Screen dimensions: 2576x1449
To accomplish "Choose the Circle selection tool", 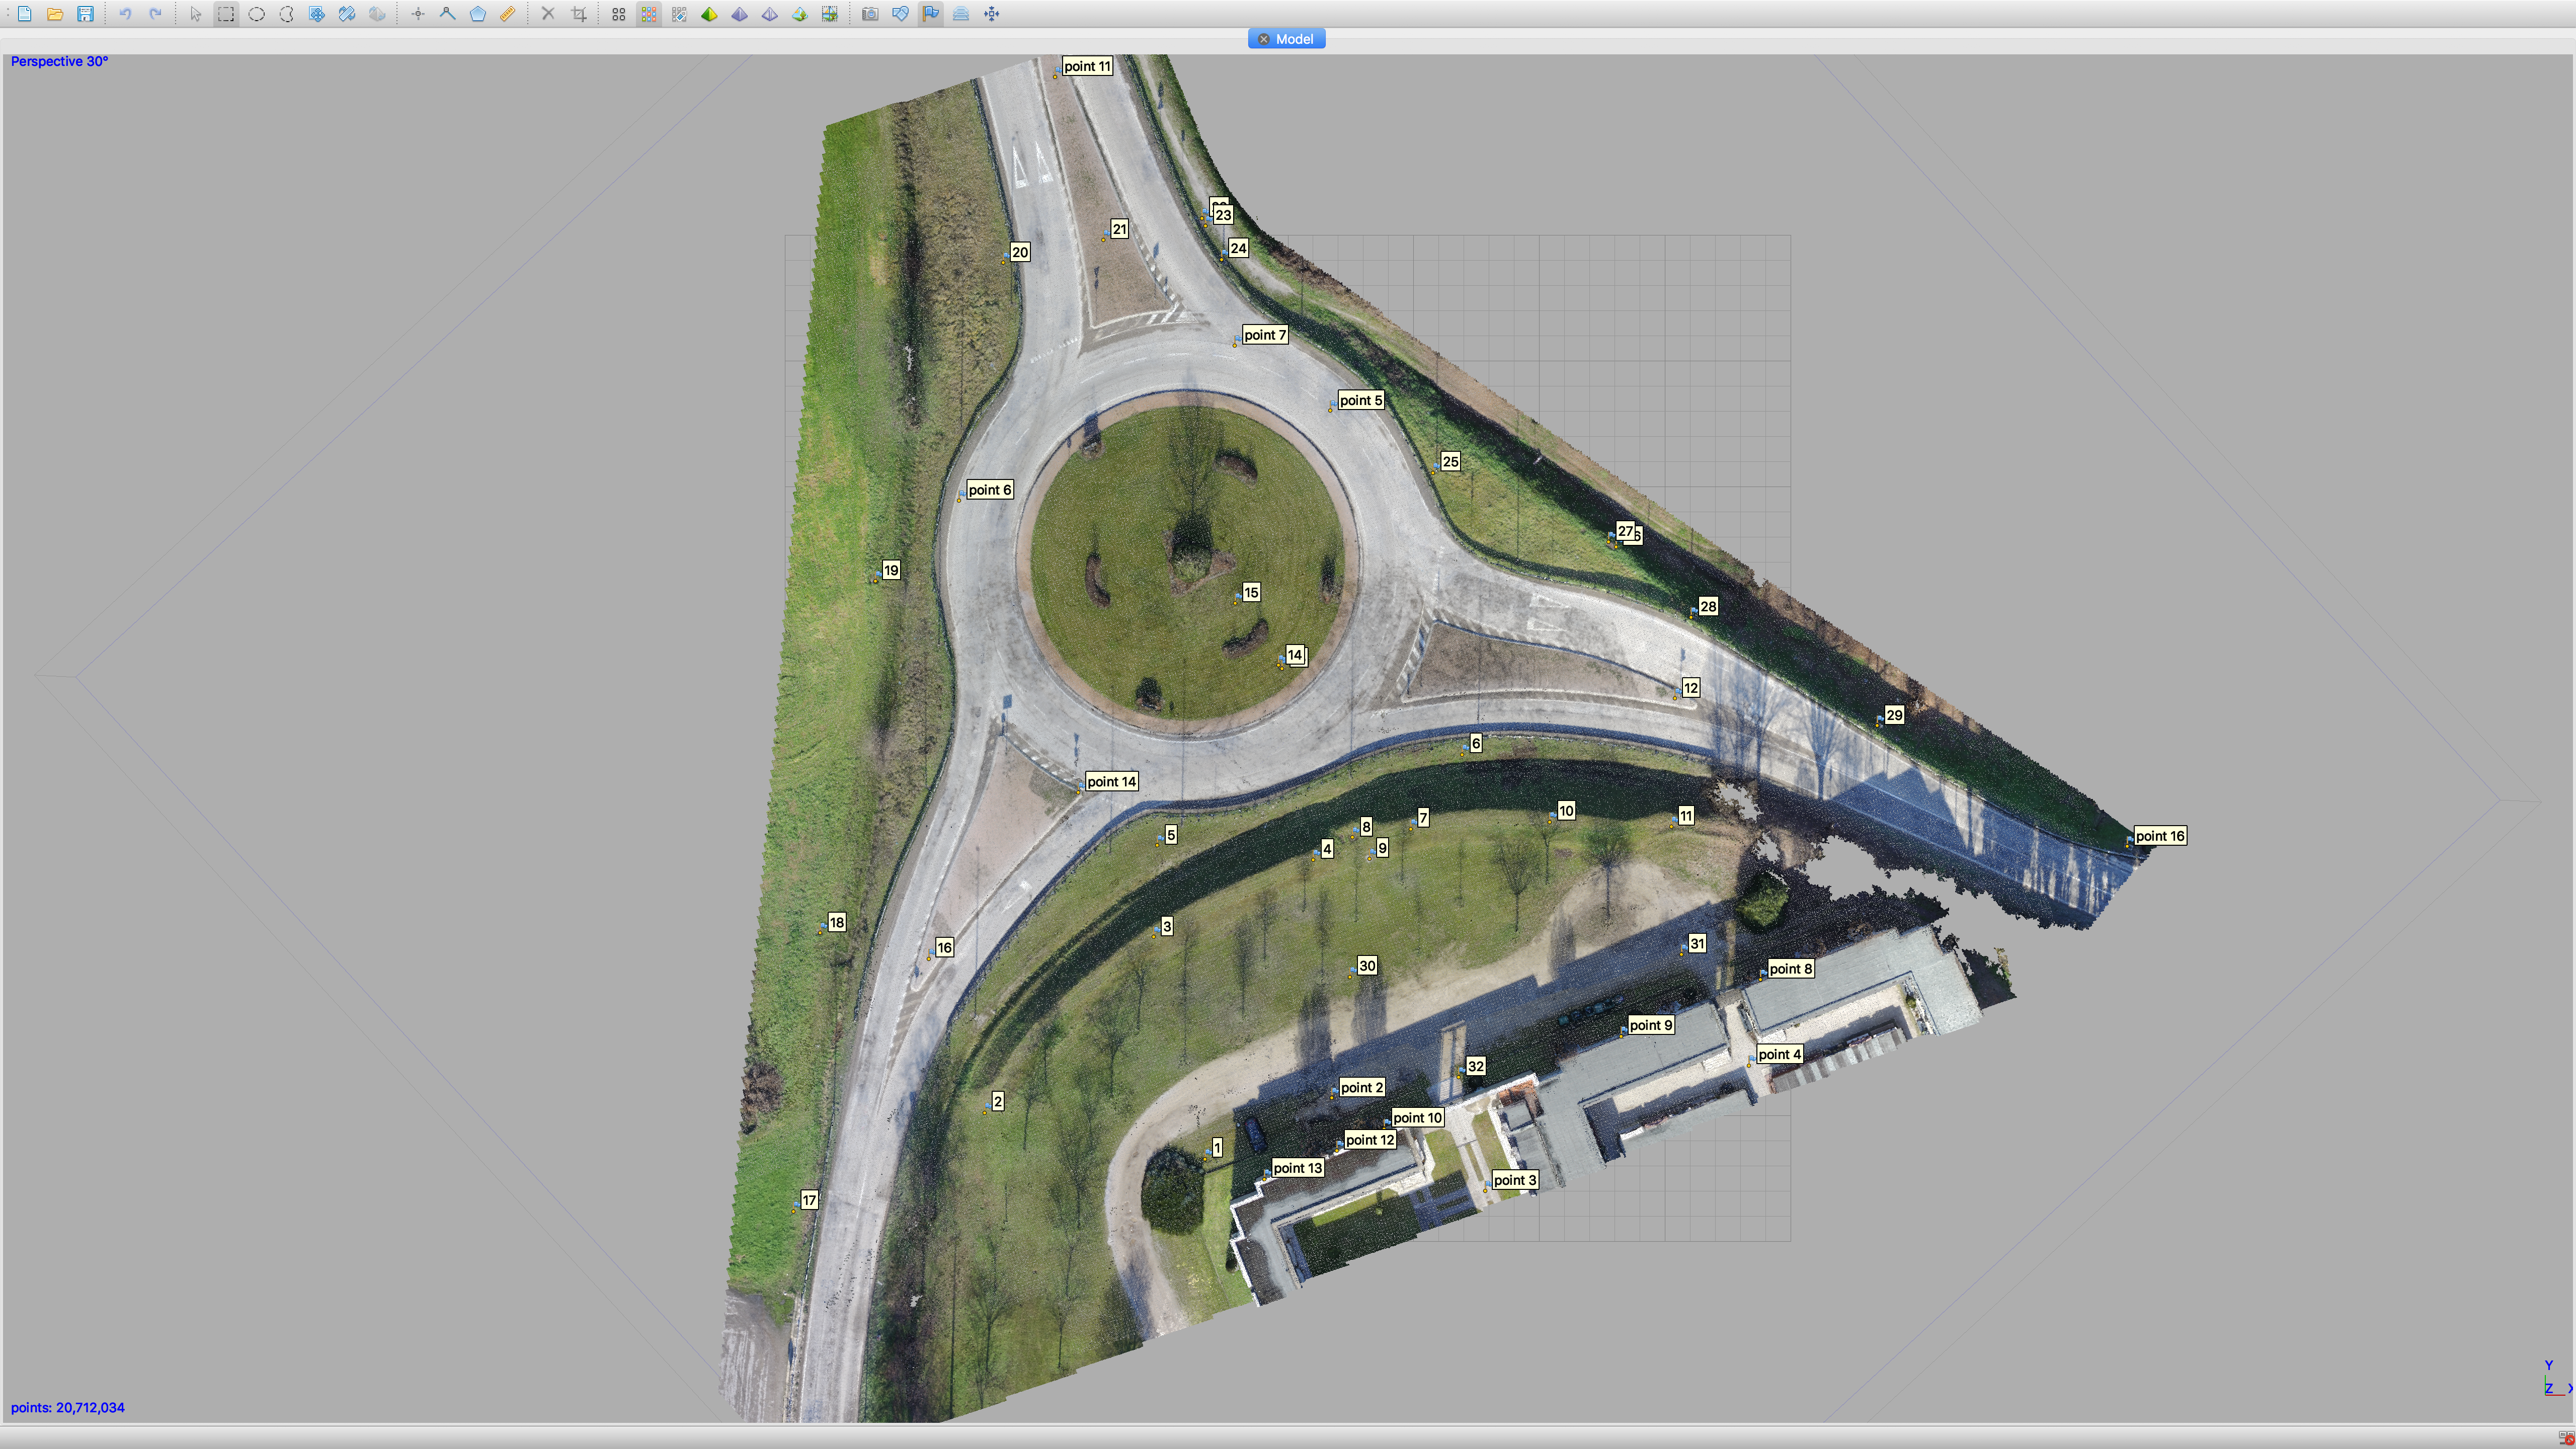I will [256, 14].
